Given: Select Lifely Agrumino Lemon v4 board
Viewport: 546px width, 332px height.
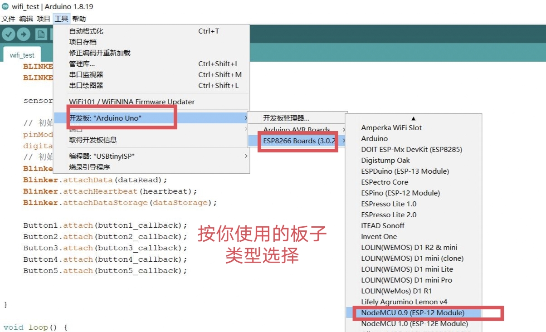Looking at the screenshot, I should pyautogui.click(x=413, y=302).
